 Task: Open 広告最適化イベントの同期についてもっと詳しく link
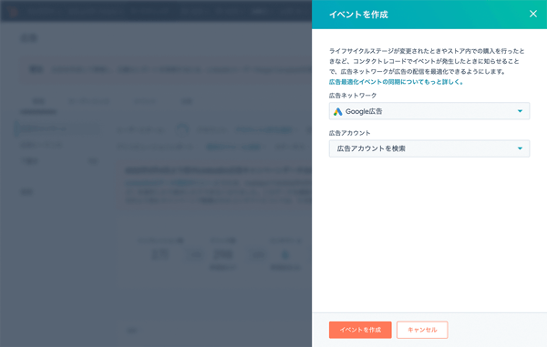pos(396,82)
